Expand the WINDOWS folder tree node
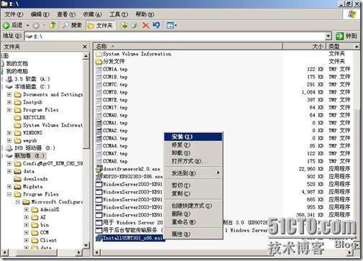This screenshot has width=363, height=261. 9,133
